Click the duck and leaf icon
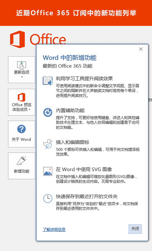Screen dimensions: 152x251 click(48, 144)
